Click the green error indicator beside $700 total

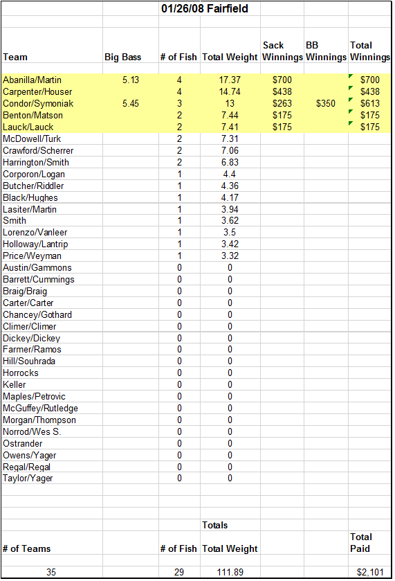point(351,76)
